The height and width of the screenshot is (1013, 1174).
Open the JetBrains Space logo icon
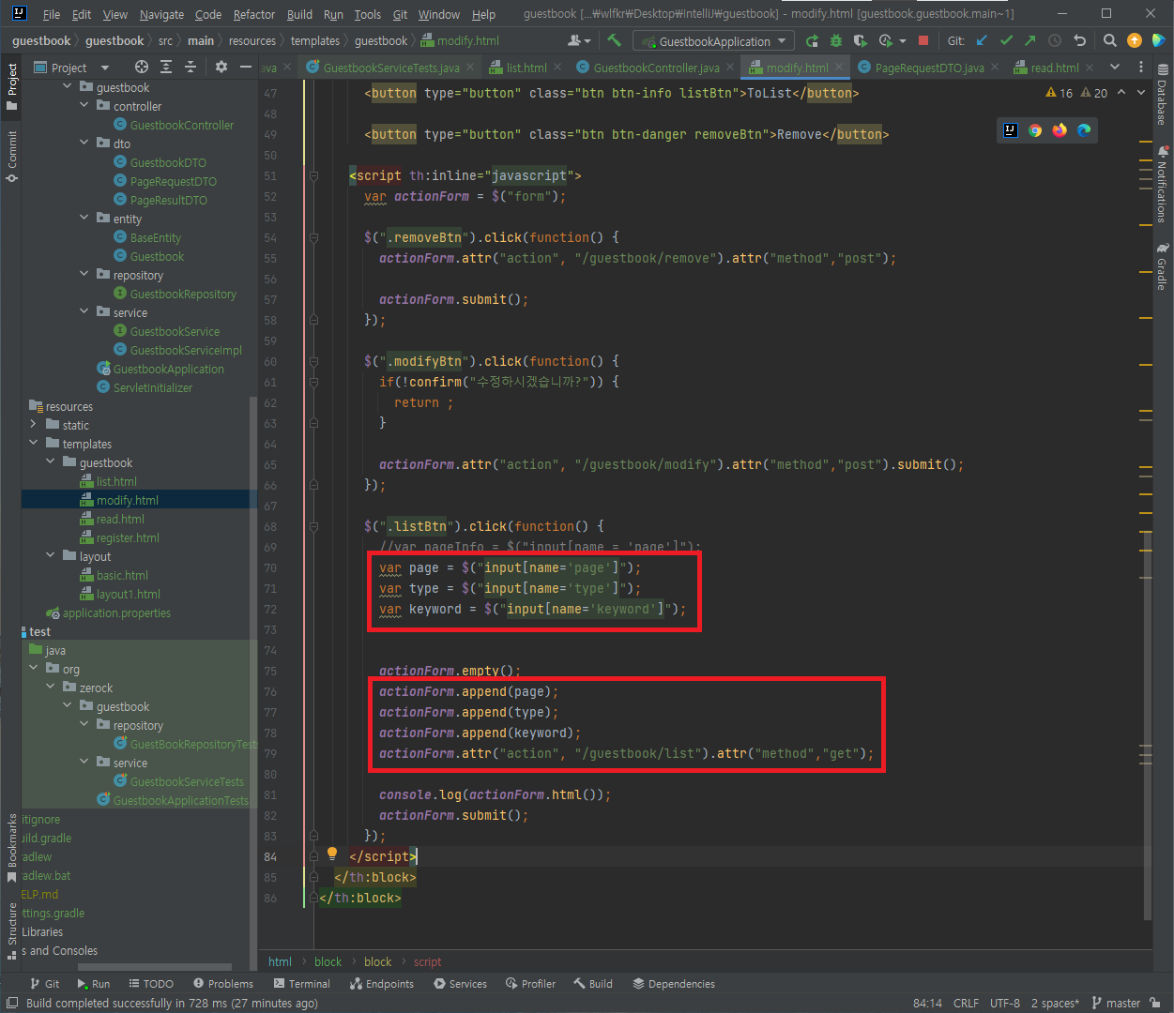tap(1159, 40)
